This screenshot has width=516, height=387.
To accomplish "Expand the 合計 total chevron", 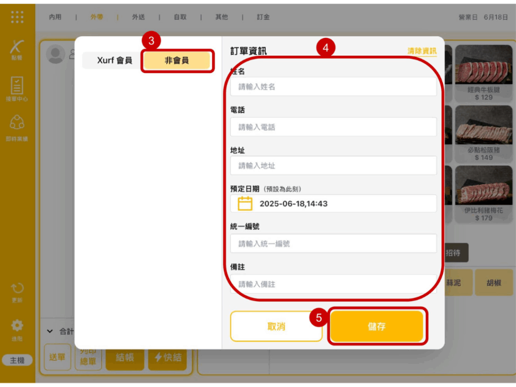I will (x=49, y=331).
